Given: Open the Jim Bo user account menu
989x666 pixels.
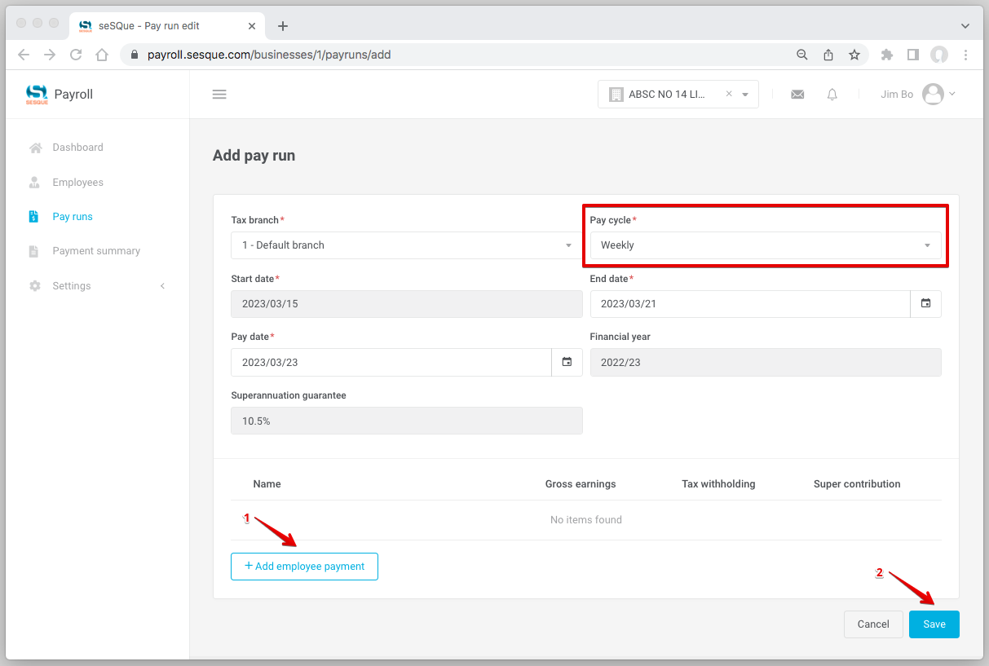Looking at the screenshot, I should pos(918,95).
